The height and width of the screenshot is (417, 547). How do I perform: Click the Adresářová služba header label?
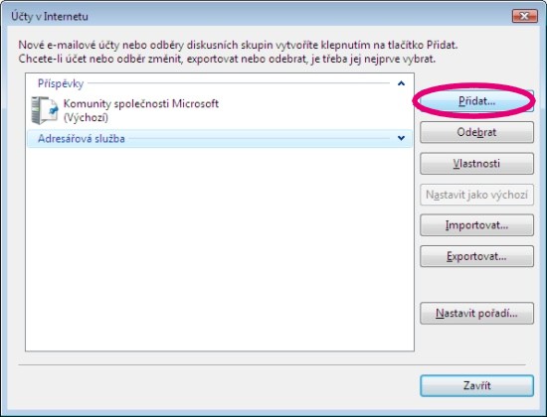[x=82, y=139]
